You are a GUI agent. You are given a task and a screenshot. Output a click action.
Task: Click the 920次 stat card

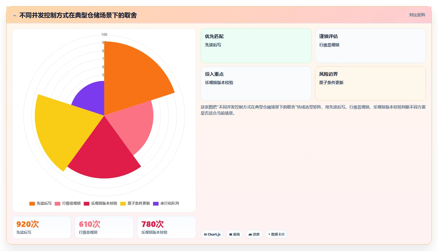[42, 227]
